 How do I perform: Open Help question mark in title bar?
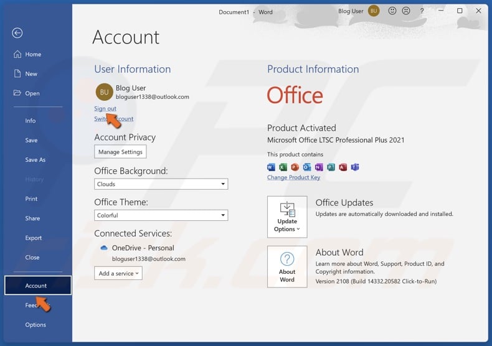422,11
